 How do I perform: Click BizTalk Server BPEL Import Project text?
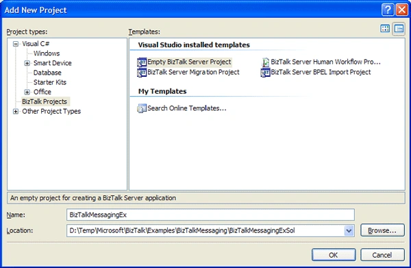321,73
